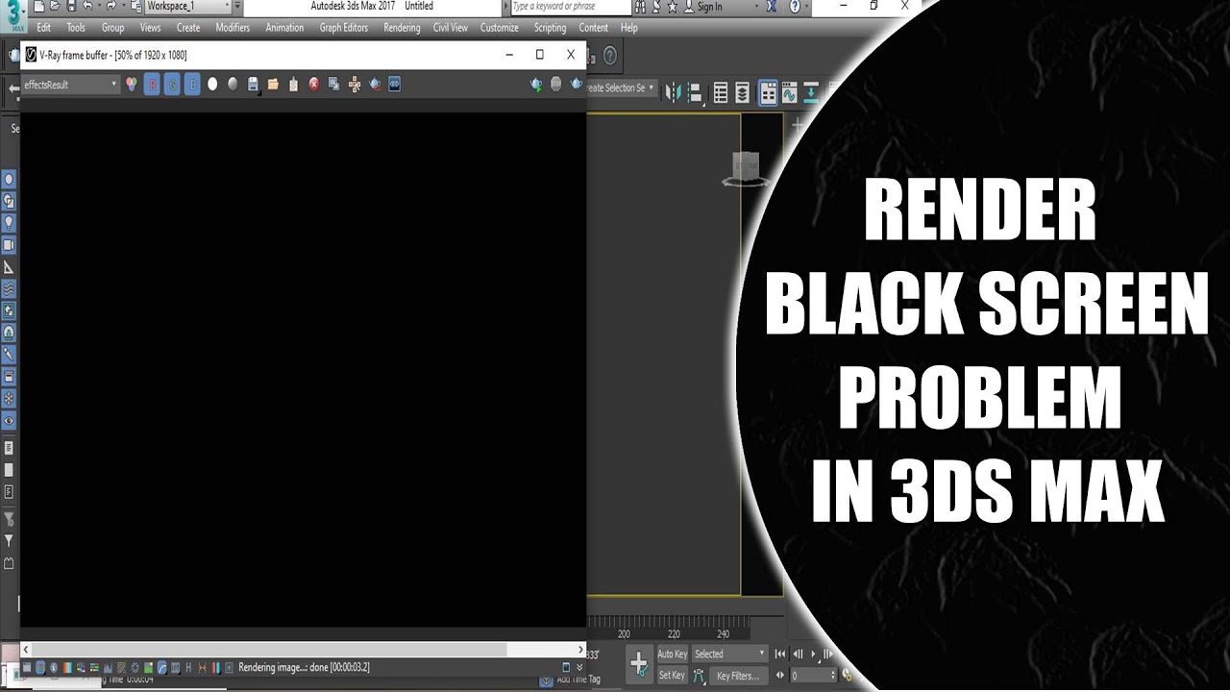
Task: Copy render to clipboard icon
Action: click(x=293, y=85)
